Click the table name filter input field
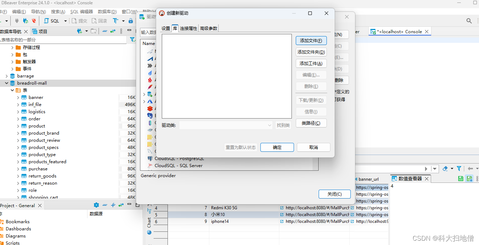The height and width of the screenshot is (245, 479). [63, 40]
